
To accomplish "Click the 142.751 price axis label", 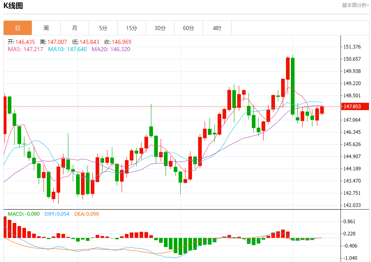I will (352, 193).
